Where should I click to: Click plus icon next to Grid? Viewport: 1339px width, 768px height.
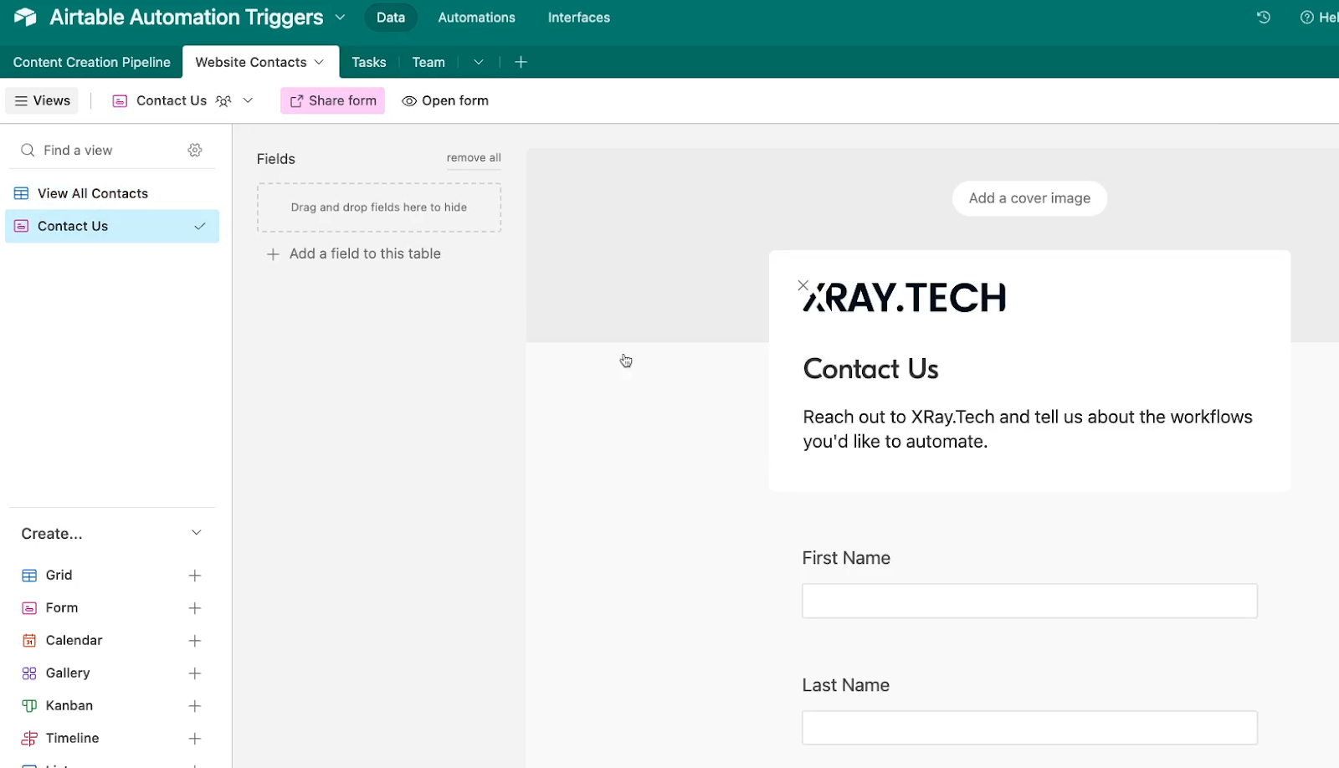pyautogui.click(x=195, y=576)
